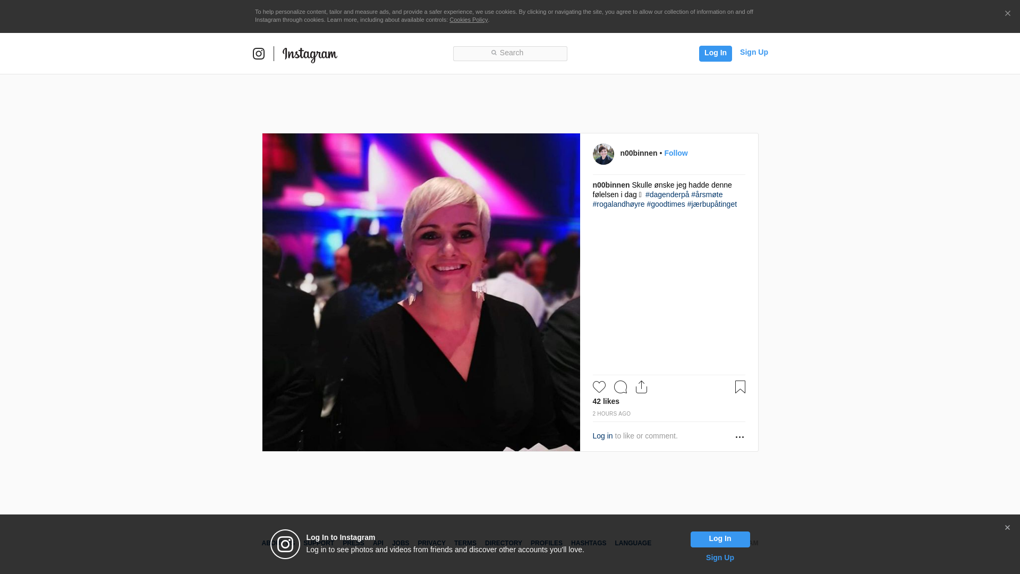Click the n00binnen profile avatar

603,154
